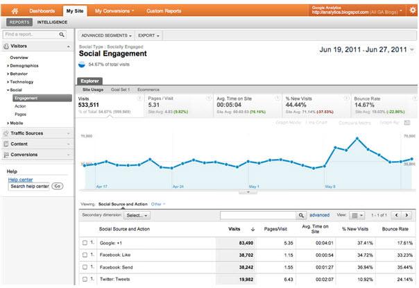Open the Help center link
Image resolution: width=419 pixels, height=288 pixels.
[20, 180]
